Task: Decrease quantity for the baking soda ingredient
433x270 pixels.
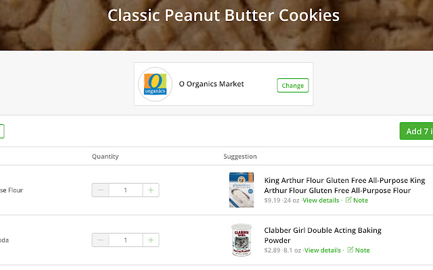Action: coord(101,240)
